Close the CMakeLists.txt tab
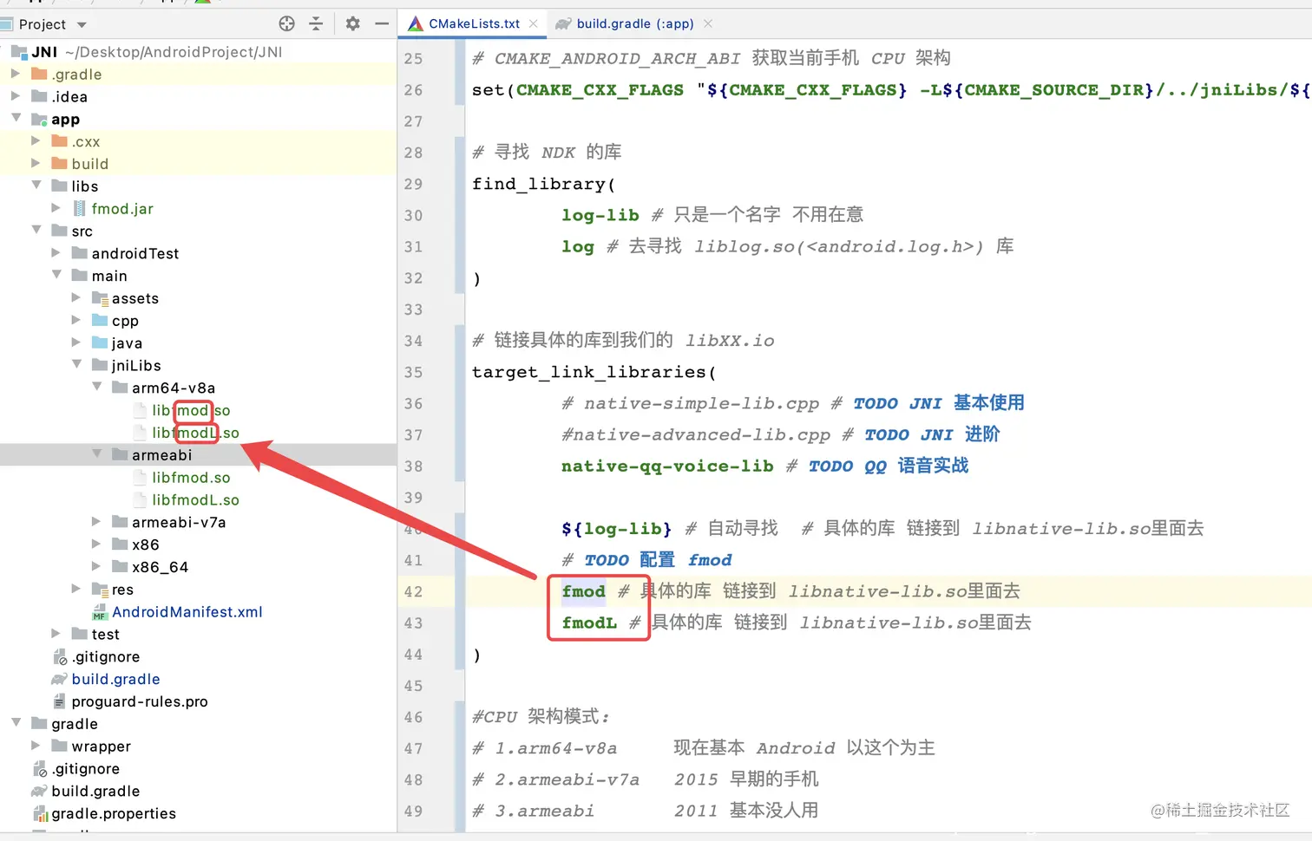Image resolution: width=1312 pixels, height=841 pixels. 533,23
